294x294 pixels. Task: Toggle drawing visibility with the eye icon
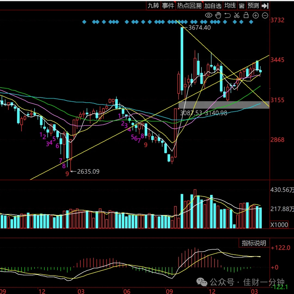coord(209,15)
